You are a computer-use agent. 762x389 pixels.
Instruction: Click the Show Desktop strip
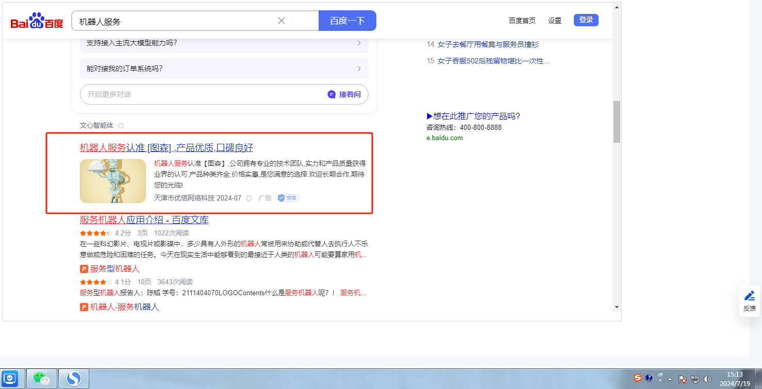758,379
